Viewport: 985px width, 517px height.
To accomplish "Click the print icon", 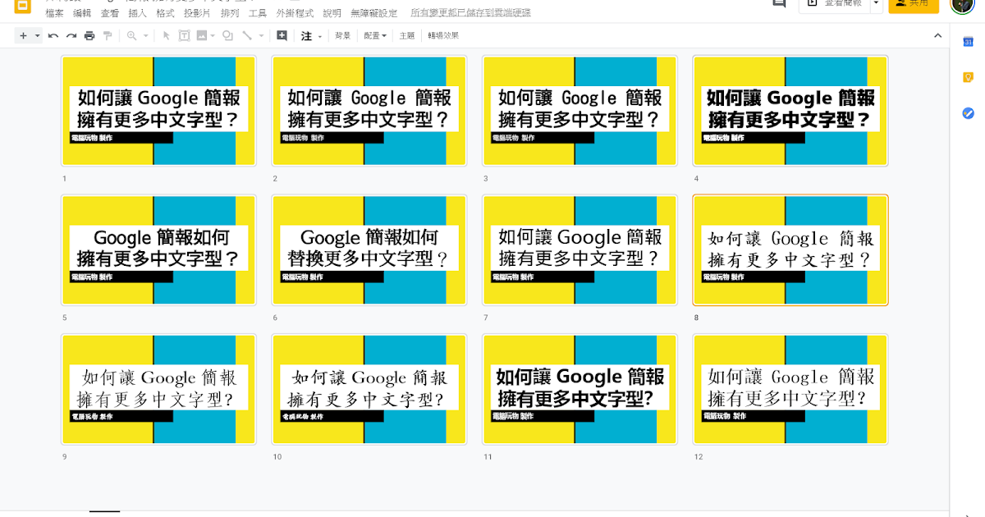I will point(89,36).
